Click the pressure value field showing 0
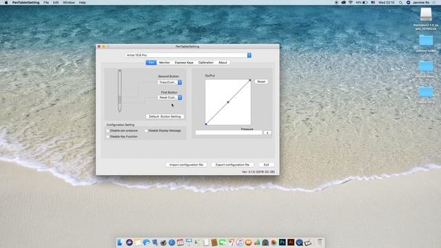Image resolution: width=441 pixels, height=248 pixels. pyautogui.click(x=267, y=133)
